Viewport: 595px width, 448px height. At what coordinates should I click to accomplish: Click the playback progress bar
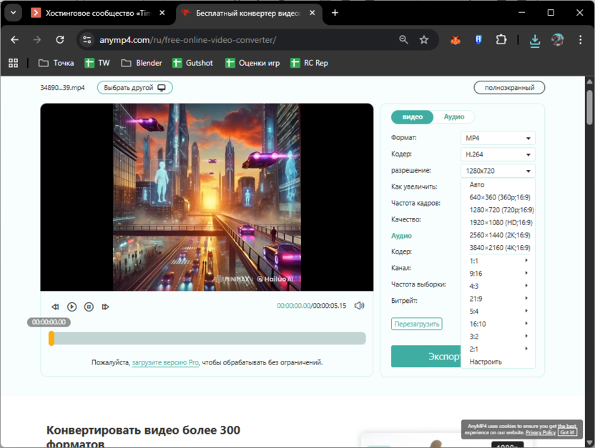[x=207, y=338]
